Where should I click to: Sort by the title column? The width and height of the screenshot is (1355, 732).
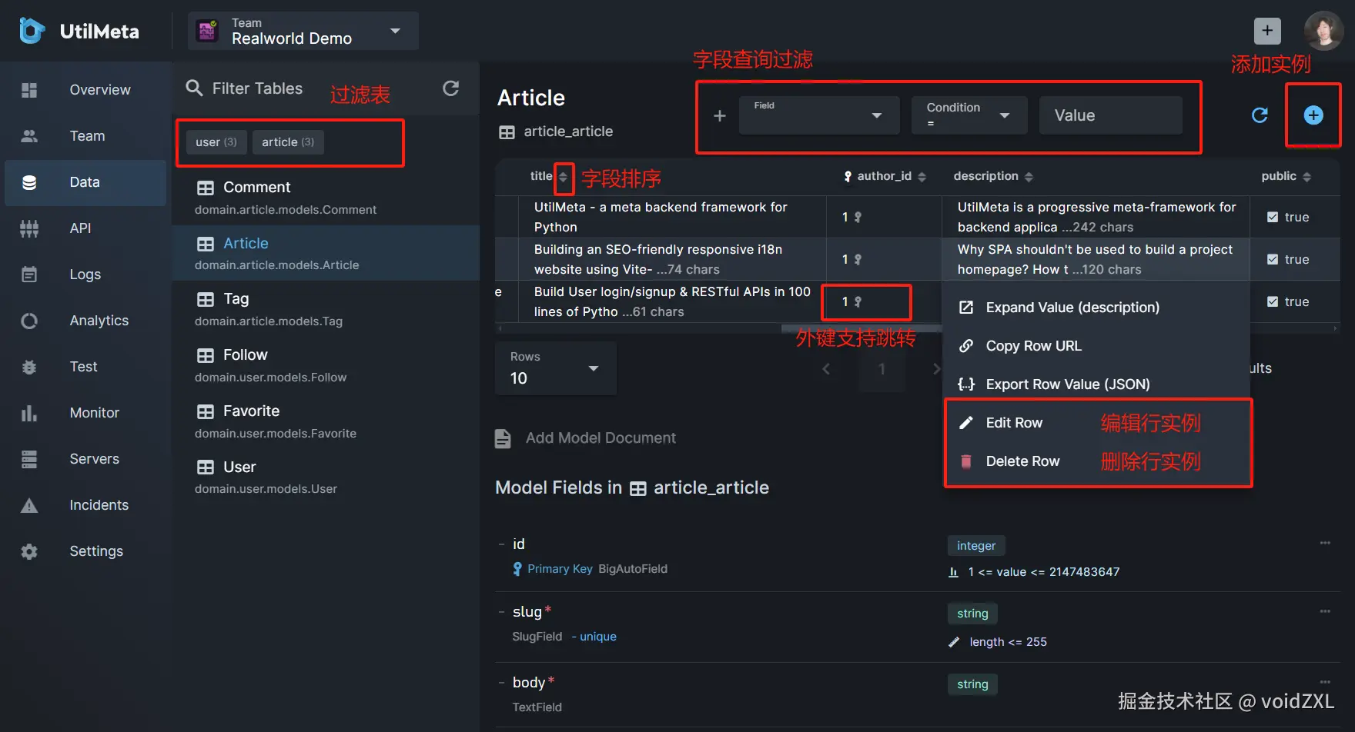click(563, 177)
